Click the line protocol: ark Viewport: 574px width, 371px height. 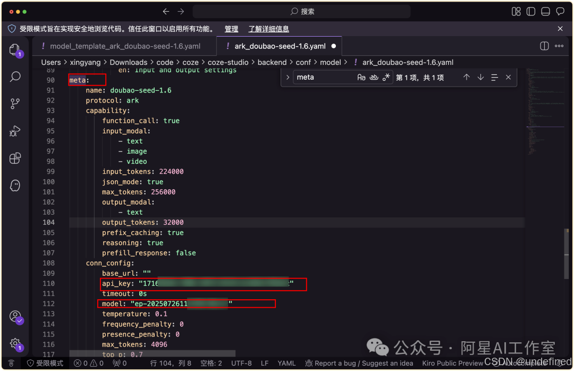(112, 100)
